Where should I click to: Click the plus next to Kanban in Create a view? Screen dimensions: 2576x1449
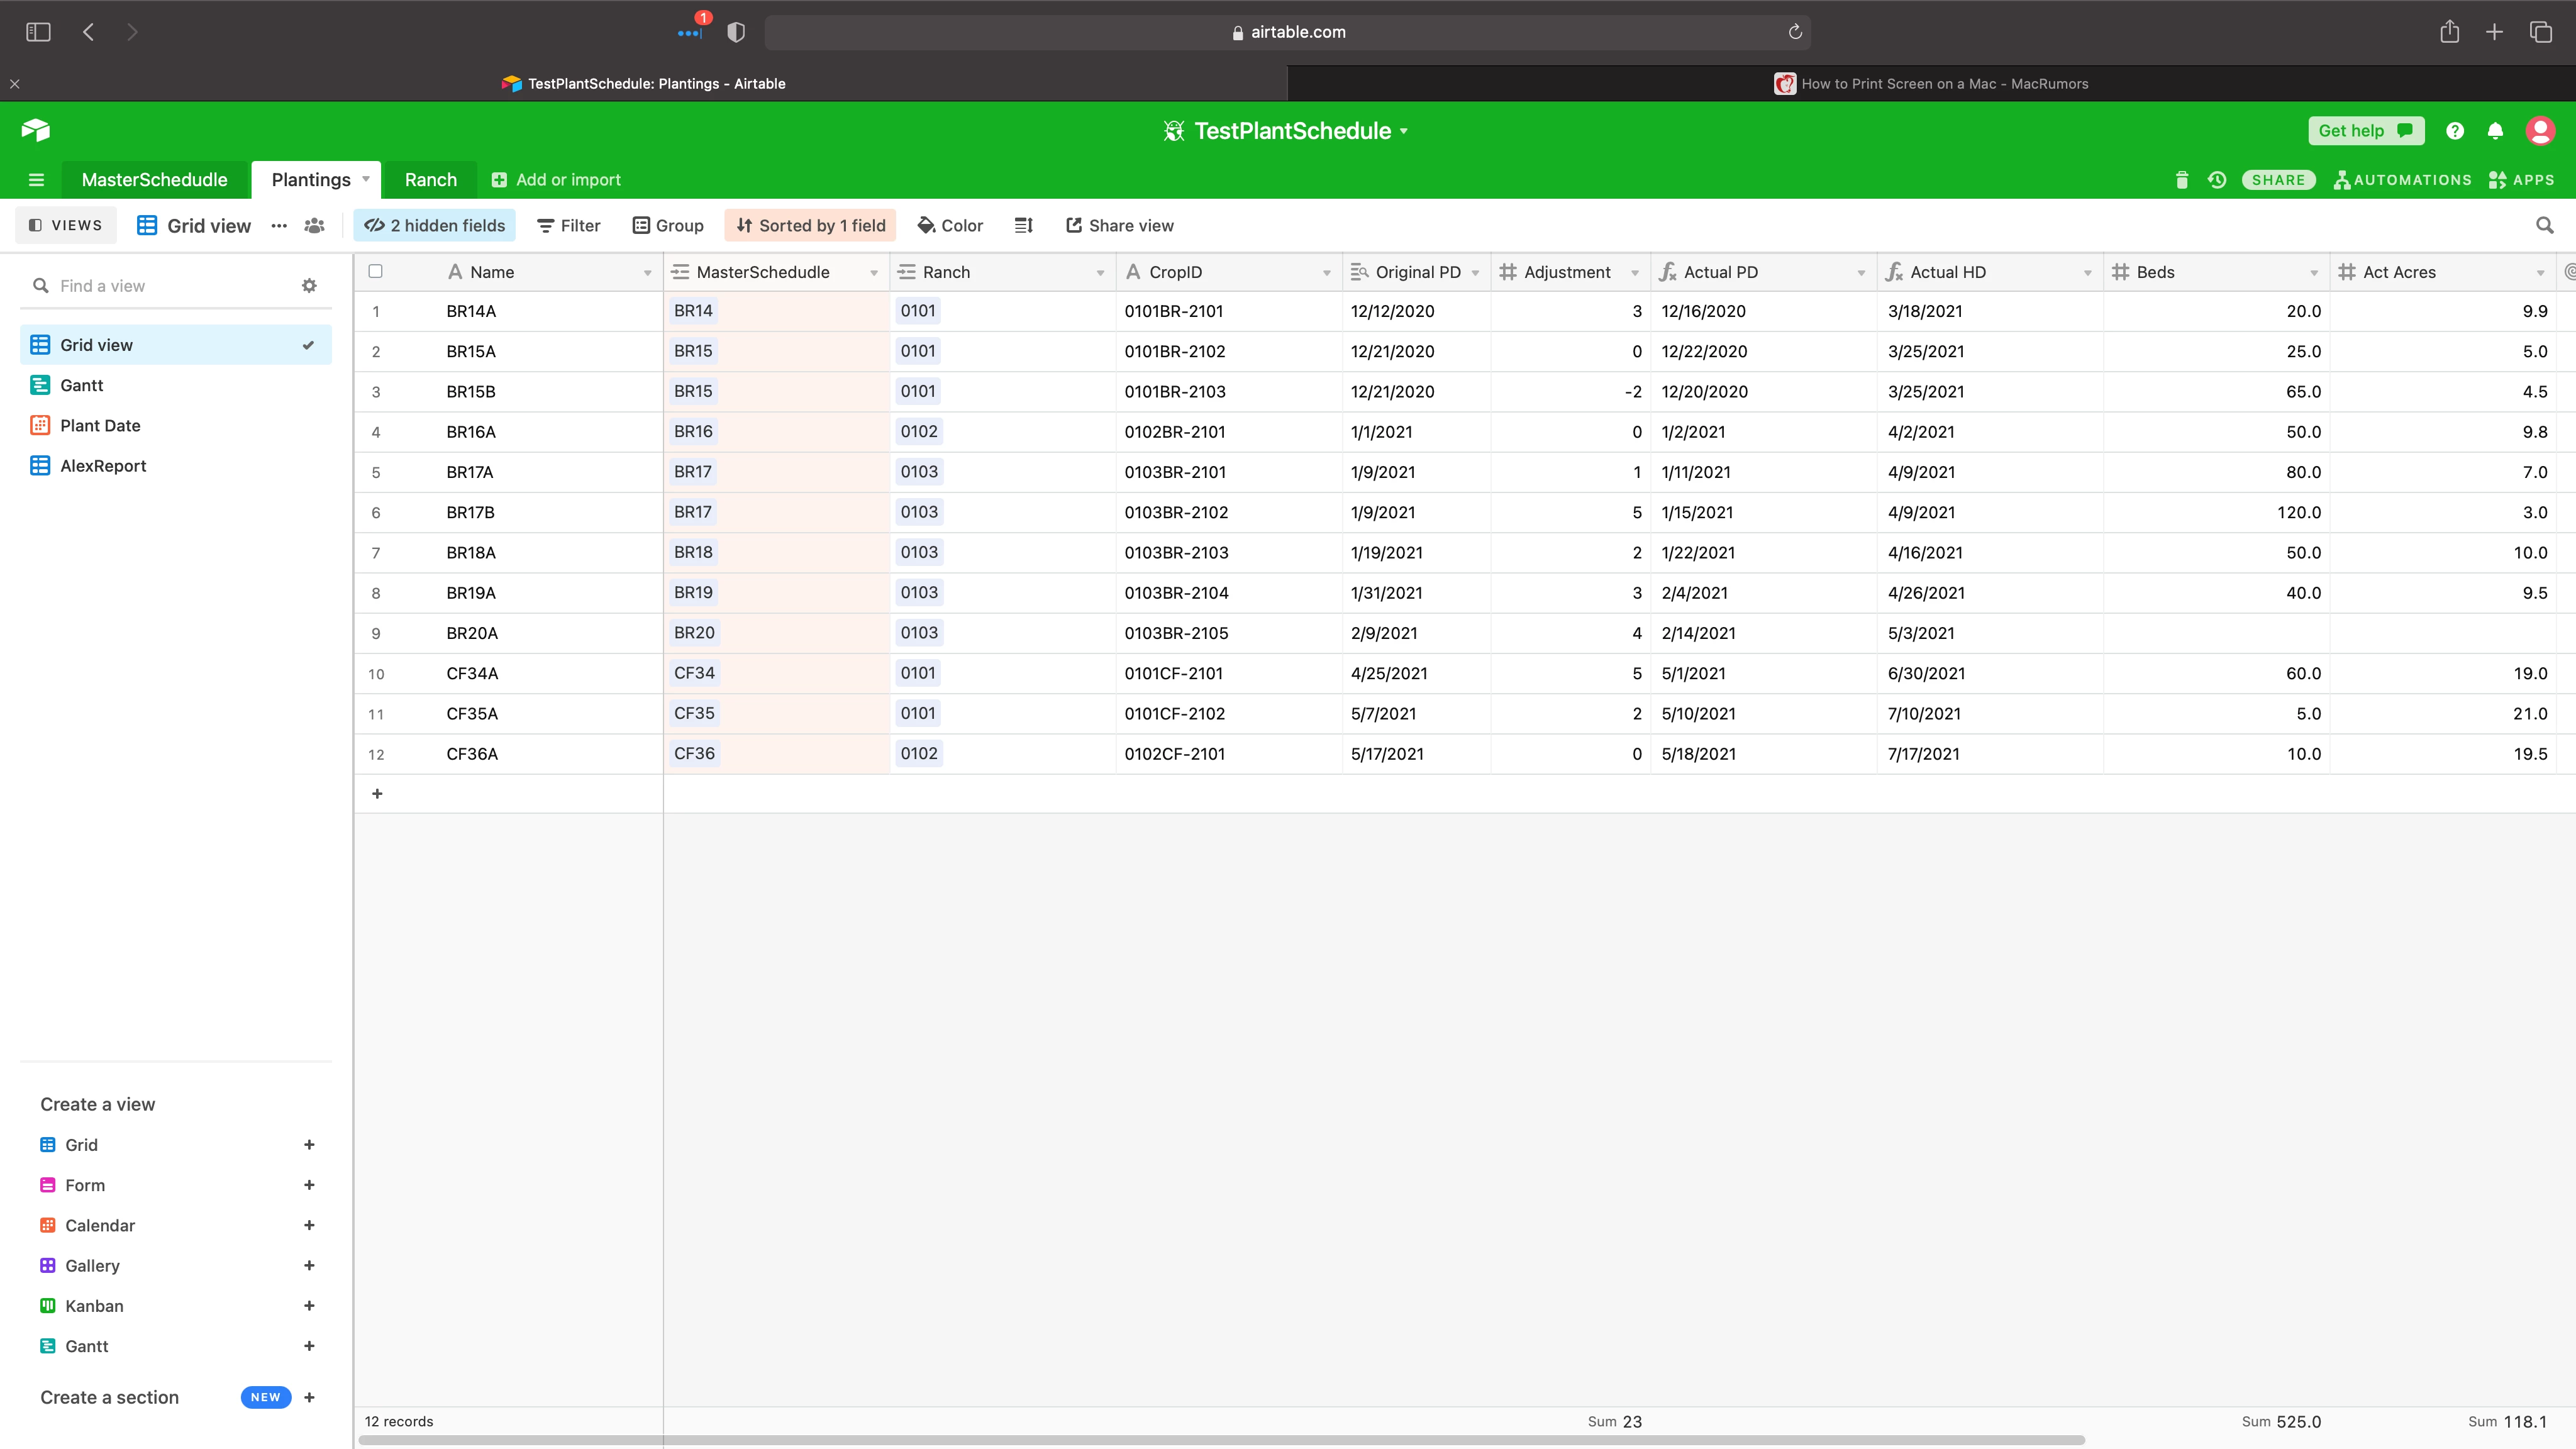point(309,1306)
